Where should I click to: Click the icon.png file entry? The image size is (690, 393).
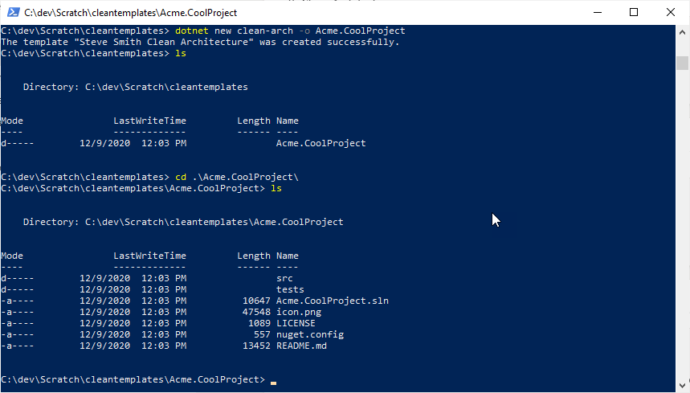tap(299, 313)
